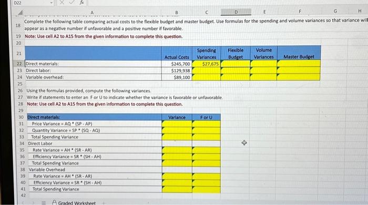
Task: Click the Variance header in row 30
Action: (177, 117)
